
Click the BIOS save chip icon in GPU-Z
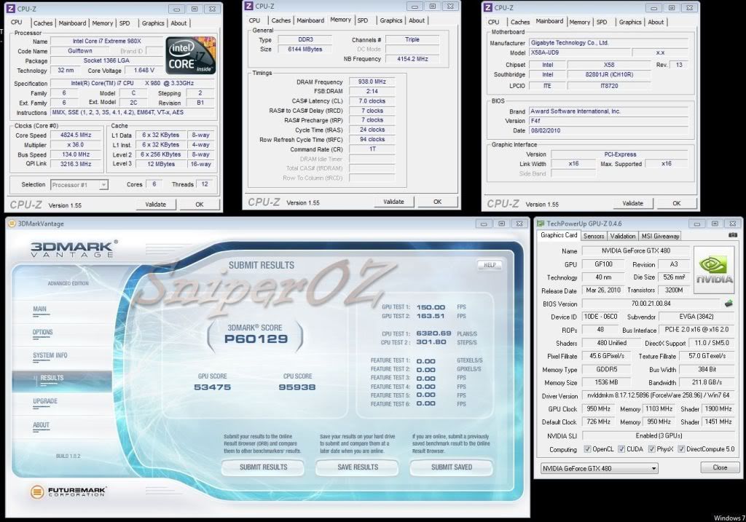point(727,304)
